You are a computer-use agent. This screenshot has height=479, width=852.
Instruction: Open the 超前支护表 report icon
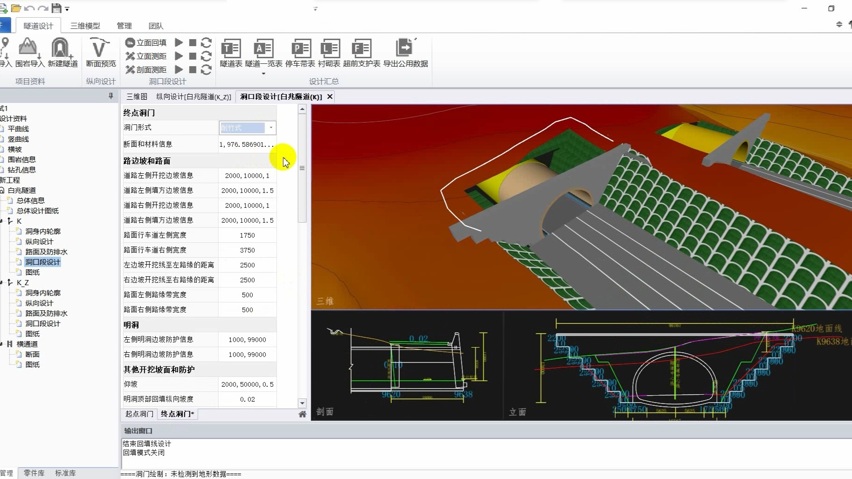point(361,48)
